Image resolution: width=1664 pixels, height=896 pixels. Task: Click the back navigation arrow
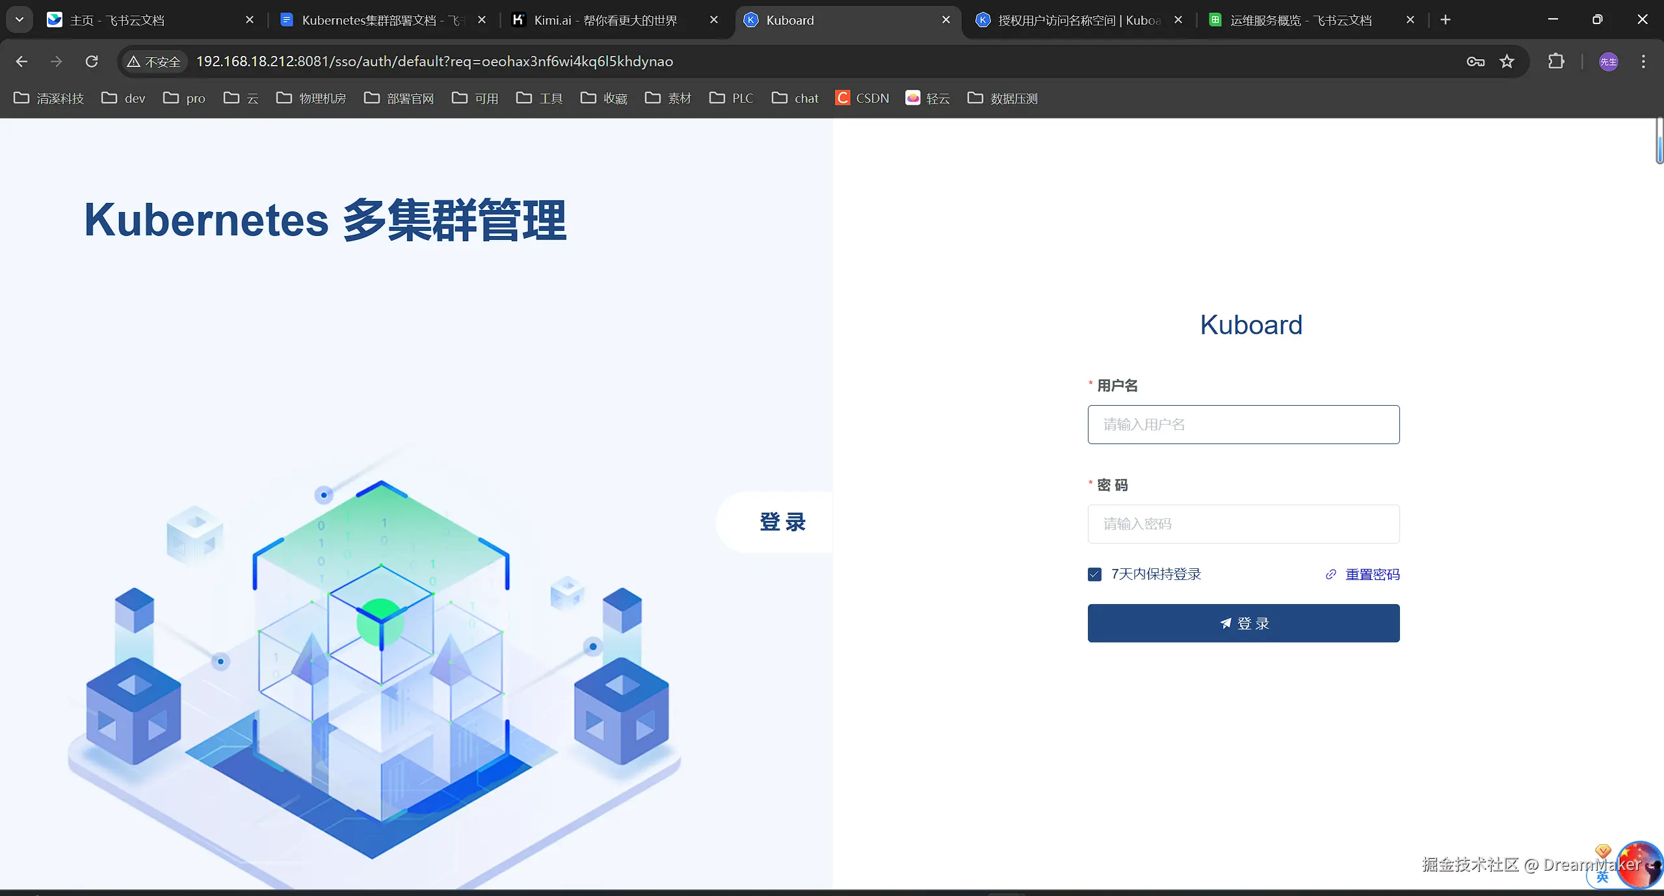click(x=21, y=62)
